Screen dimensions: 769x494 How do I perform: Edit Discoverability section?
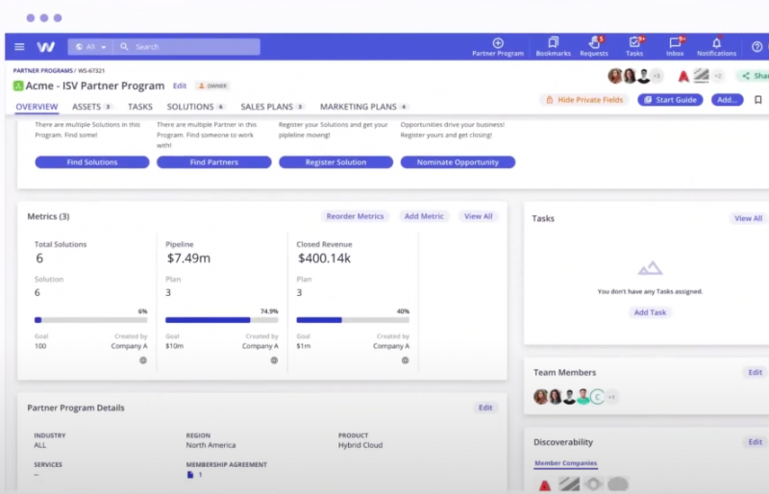[755, 442]
